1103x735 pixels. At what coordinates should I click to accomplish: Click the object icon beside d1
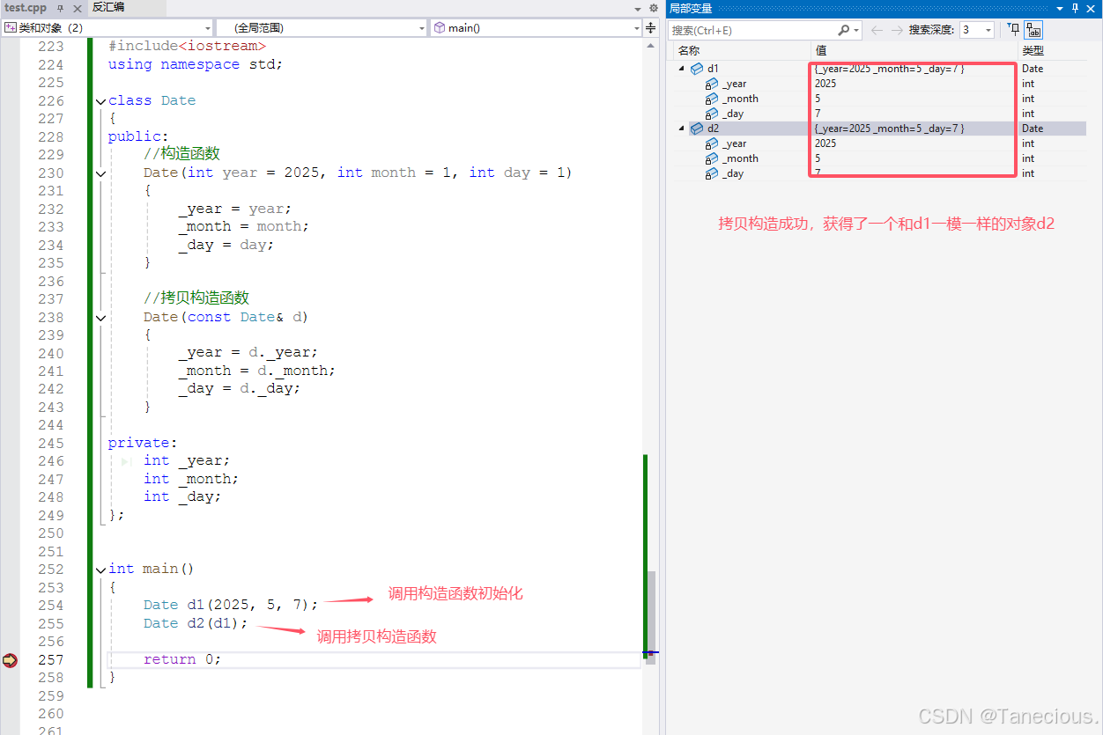click(696, 69)
